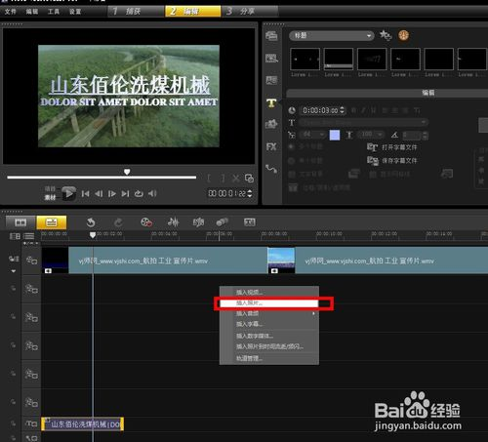Step back to the previous frame

pyautogui.click(x=99, y=194)
